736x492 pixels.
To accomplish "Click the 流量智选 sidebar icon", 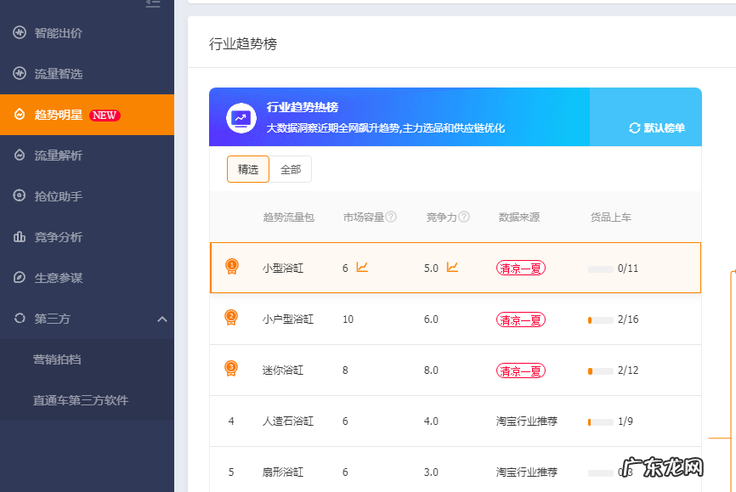I will click(x=20, y=74).
